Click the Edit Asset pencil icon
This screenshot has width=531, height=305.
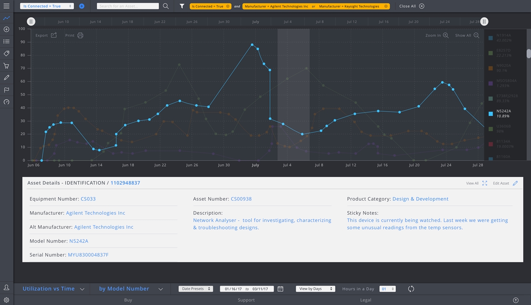click(x=515, y=183)
